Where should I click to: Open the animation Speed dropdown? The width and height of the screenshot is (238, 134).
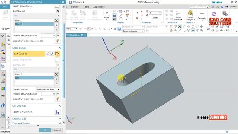pyautogui.click(x=155, y=13)
